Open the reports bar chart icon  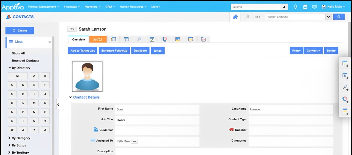point(246,17)
